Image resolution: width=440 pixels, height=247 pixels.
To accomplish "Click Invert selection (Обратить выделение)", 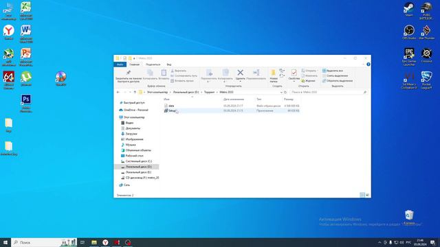I will [338, 81].
